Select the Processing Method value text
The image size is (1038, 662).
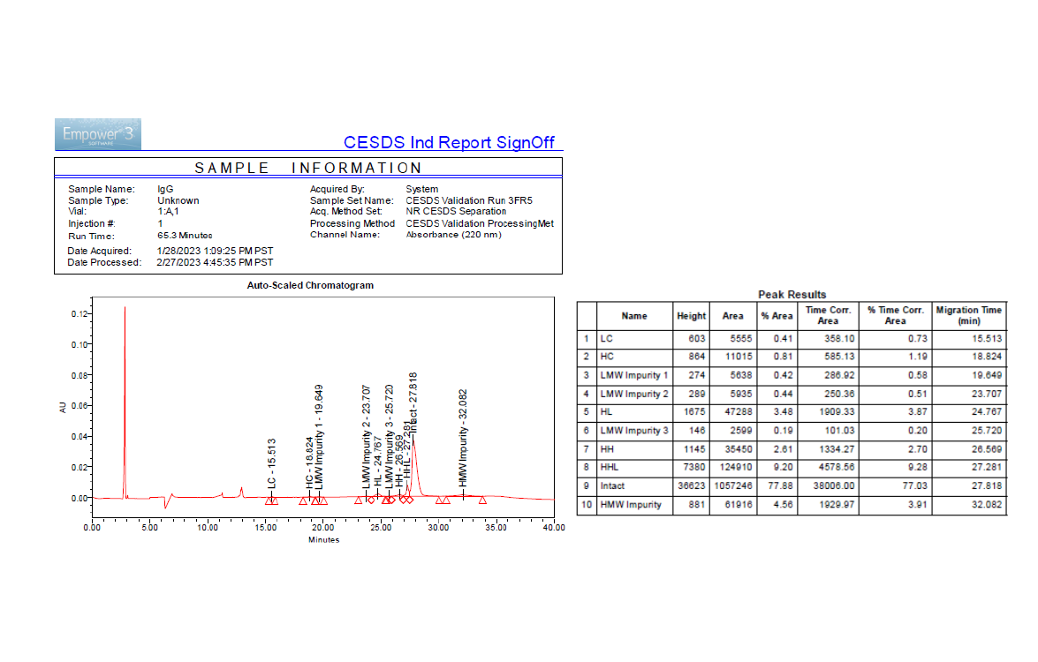[x=479, y=223]
